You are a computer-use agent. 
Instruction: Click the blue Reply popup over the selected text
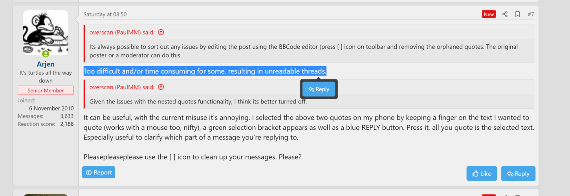[x=319, y=89]
